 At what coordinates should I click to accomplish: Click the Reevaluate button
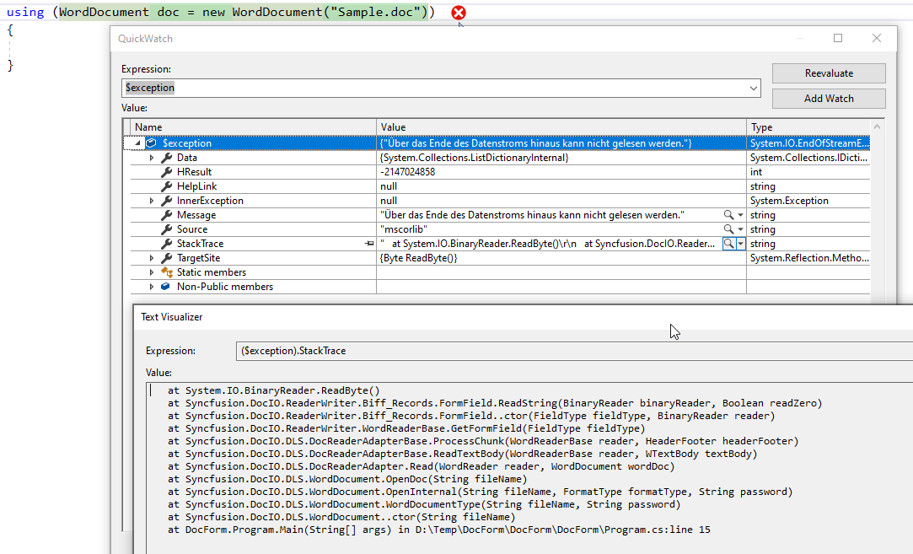(x=829, y=73)
